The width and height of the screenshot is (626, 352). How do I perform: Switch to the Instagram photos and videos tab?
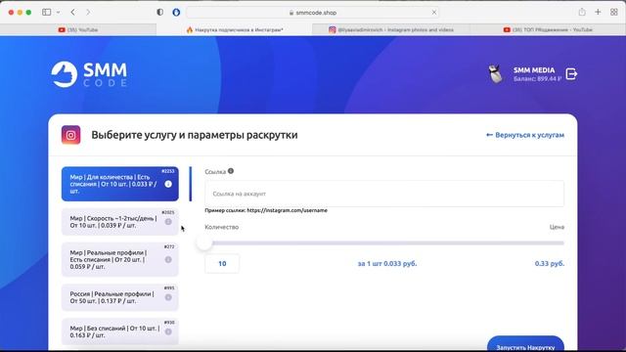tap(391, 29)
